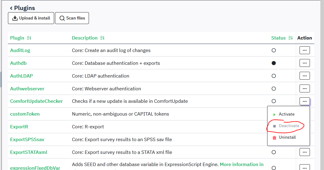
Task: Sort by Description column sort icon
Action: click(x=102, y=38)
